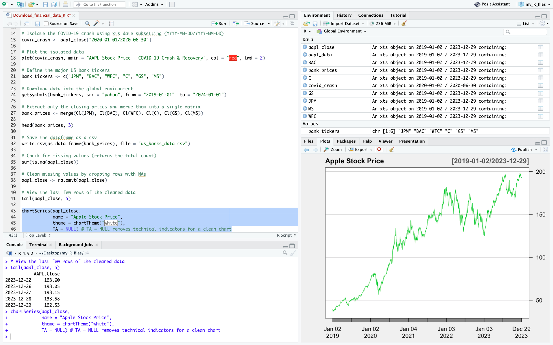The height and width of the screenshot is (345, 553).
Task: Open an existing file via the folder icon
Action: [31, 4]
